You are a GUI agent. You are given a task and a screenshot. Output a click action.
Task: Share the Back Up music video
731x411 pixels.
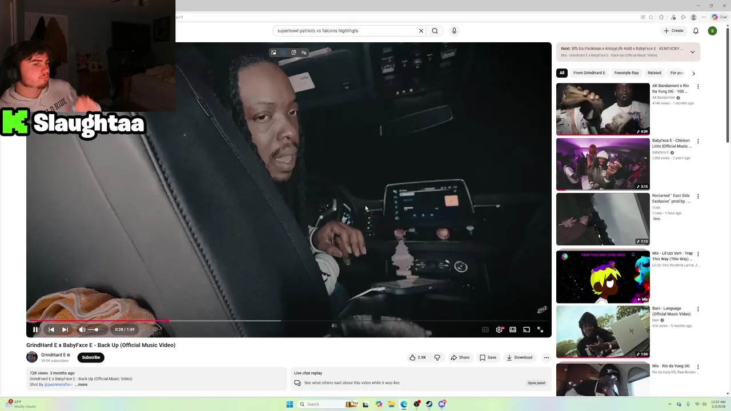click(x=460, y=357)
